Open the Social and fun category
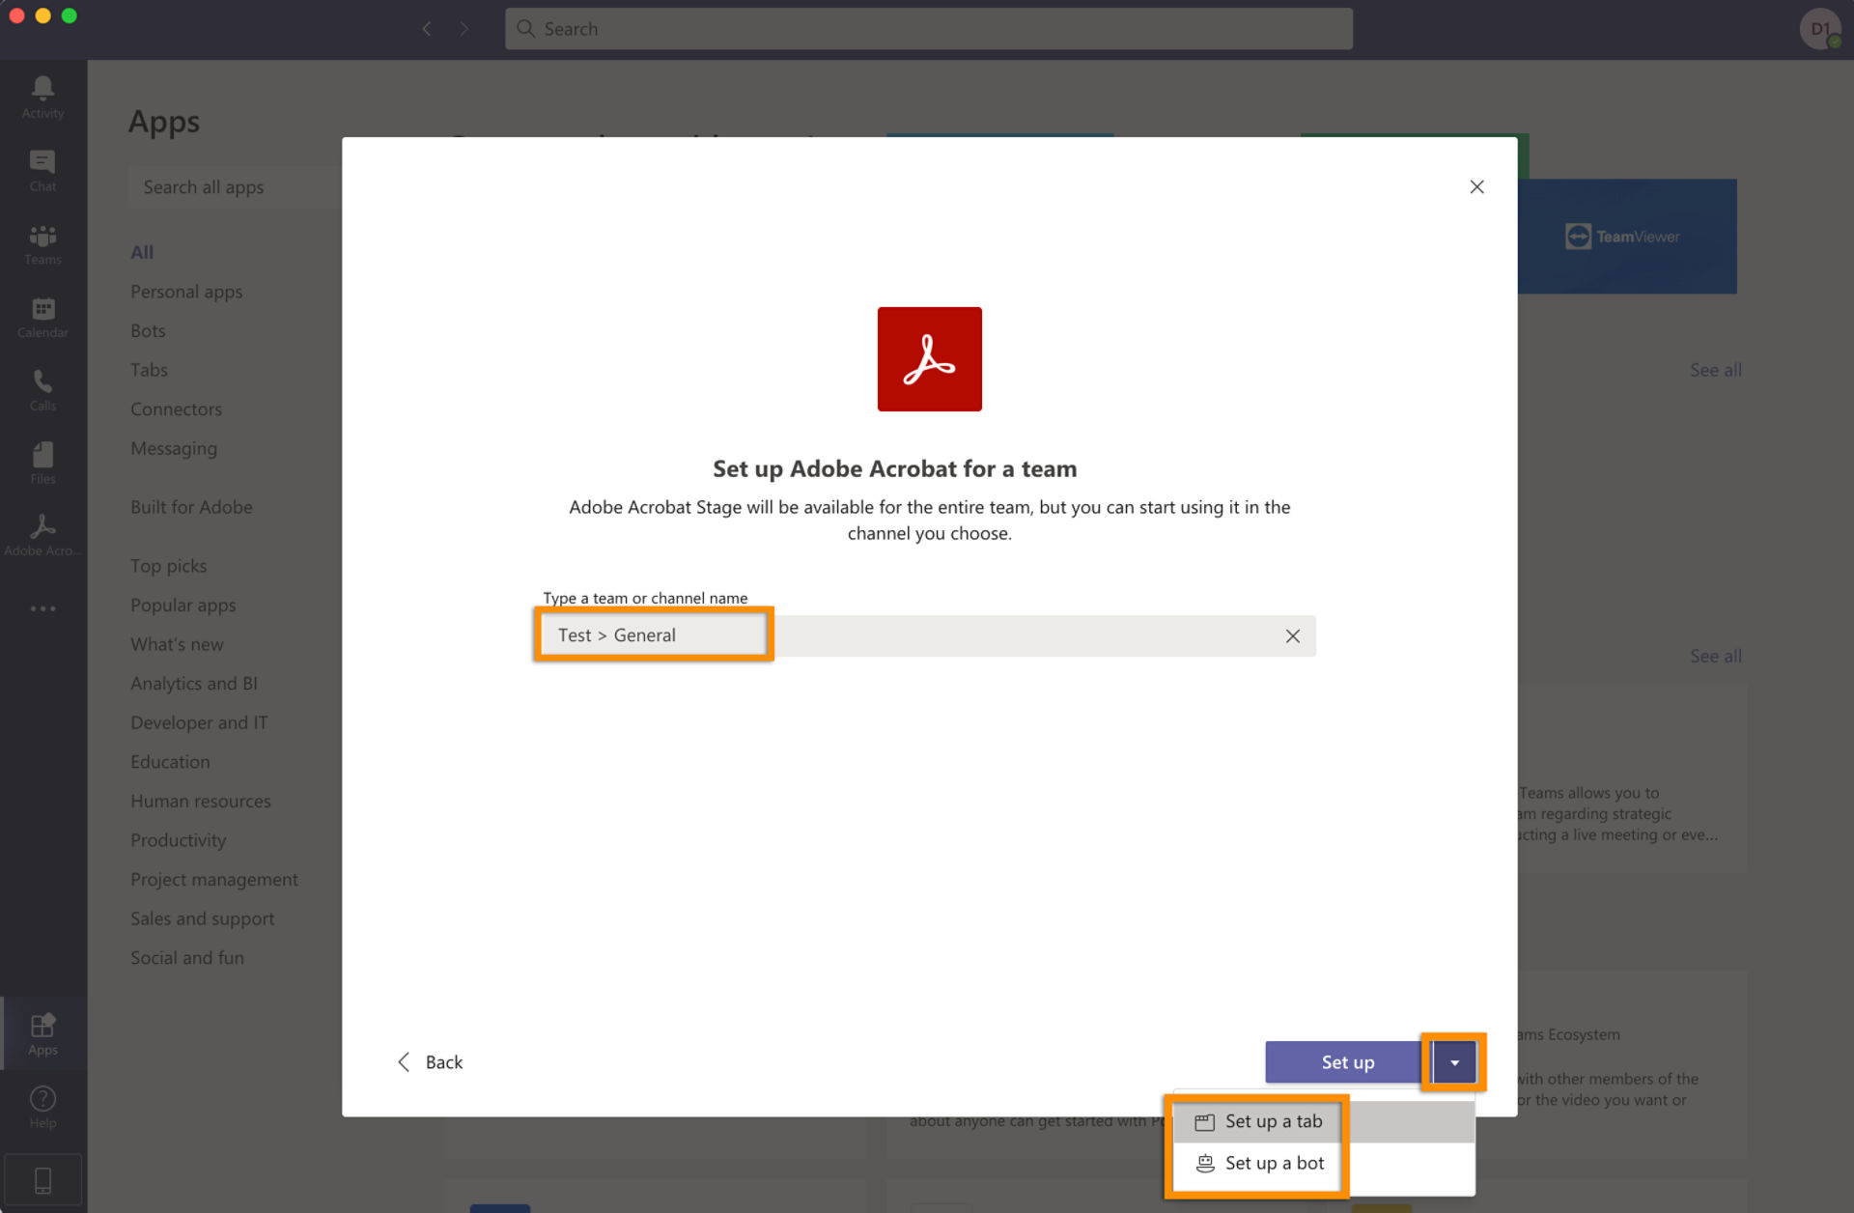The width and height of the screenshot is (1854, 1213). coord(187,958)
